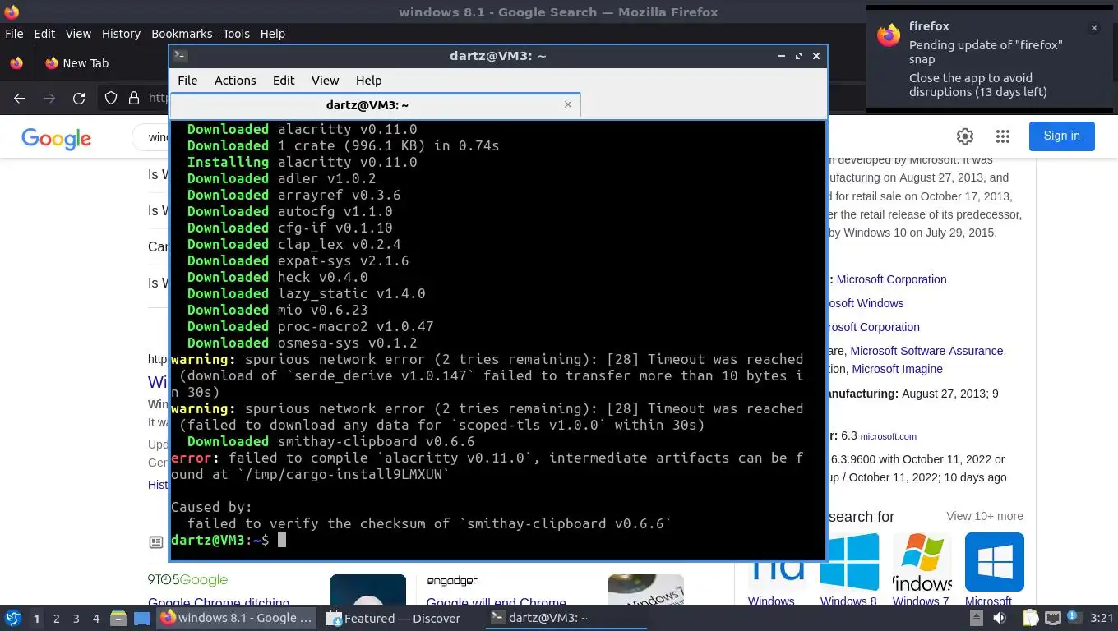Open terminal File menu

click(x=187, y=81)
